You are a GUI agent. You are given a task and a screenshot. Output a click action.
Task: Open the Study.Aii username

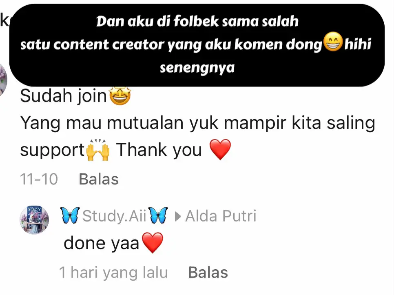[x=114, y=215]
